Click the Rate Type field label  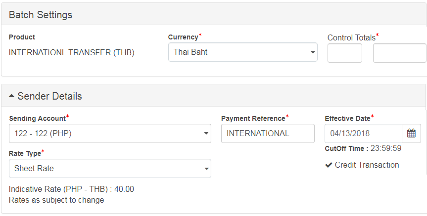pyautogui.click(x=25, y=153)
